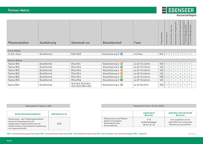Click the 0,75 value cell
The width and height of the screenshot is (203, 144).
(x=59, y=124)
